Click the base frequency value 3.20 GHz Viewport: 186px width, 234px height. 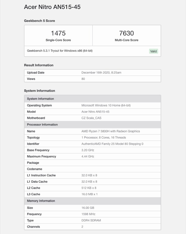[x=88, y=150]
